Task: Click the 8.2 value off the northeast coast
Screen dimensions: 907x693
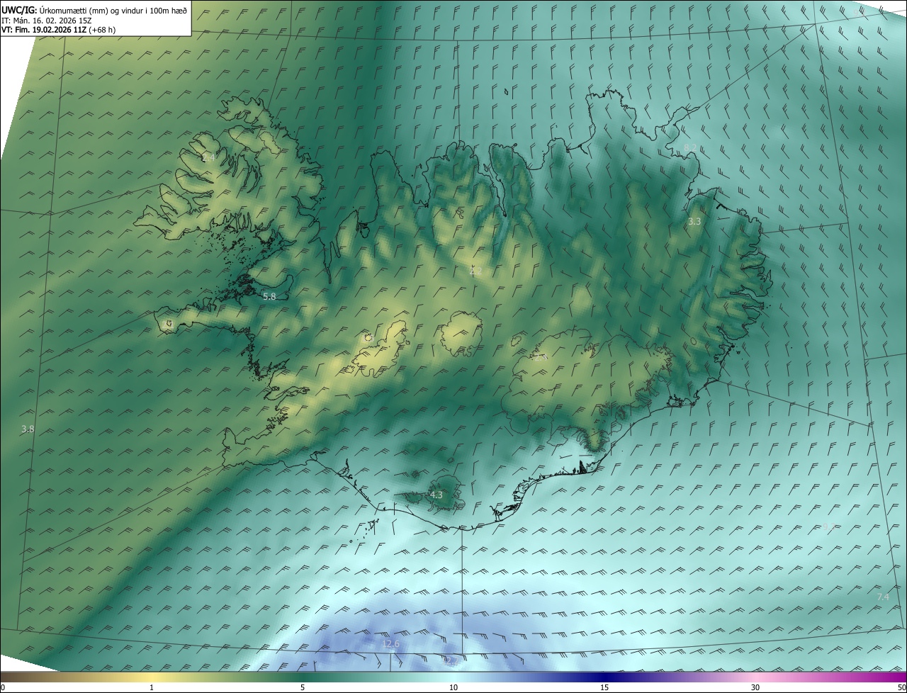Action: click(x=689, y=147)
